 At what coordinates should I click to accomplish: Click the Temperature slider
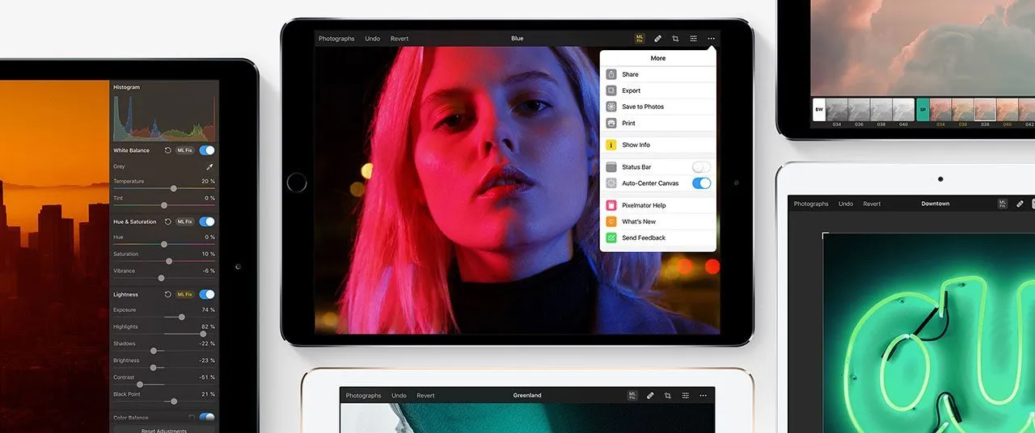[x=164, y=189]
